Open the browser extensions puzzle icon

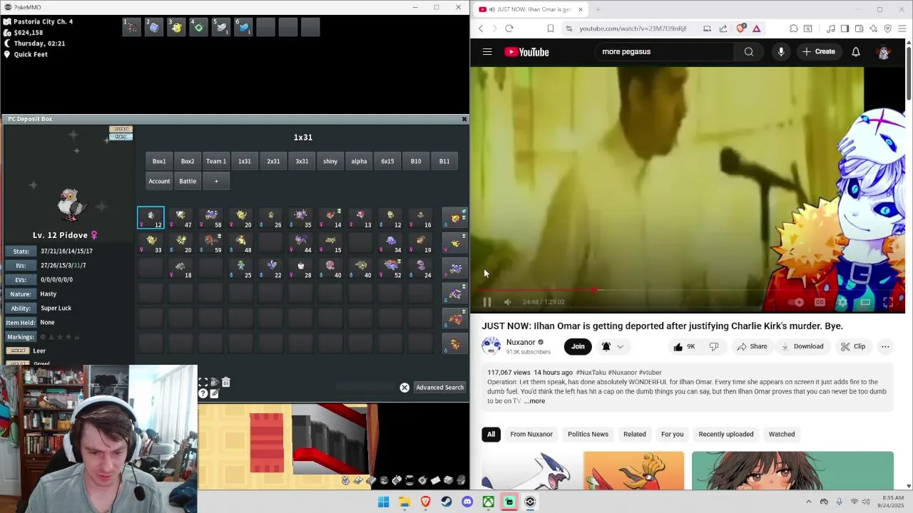pos(793,28)
